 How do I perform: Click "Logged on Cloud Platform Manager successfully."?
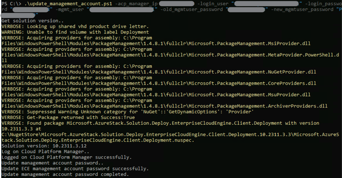point(67,157)
